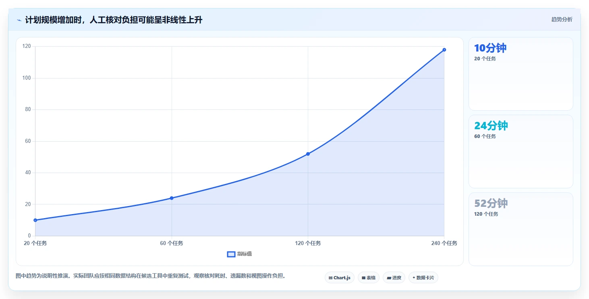The width and height of the screenshot is (589, 299).
Task: Click the y-axis value 40
Action: 28,173
